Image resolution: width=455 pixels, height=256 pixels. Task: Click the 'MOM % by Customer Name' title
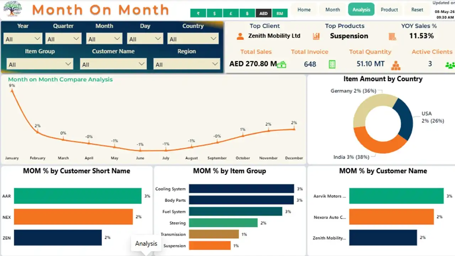383,171
